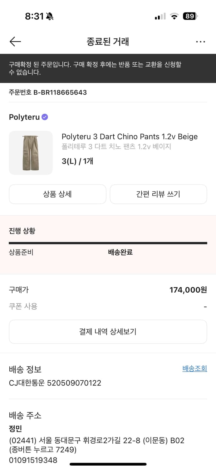Tap 간편 리뷰 쓰기 to write a review
216x470 pixels.
click(158, 194)
